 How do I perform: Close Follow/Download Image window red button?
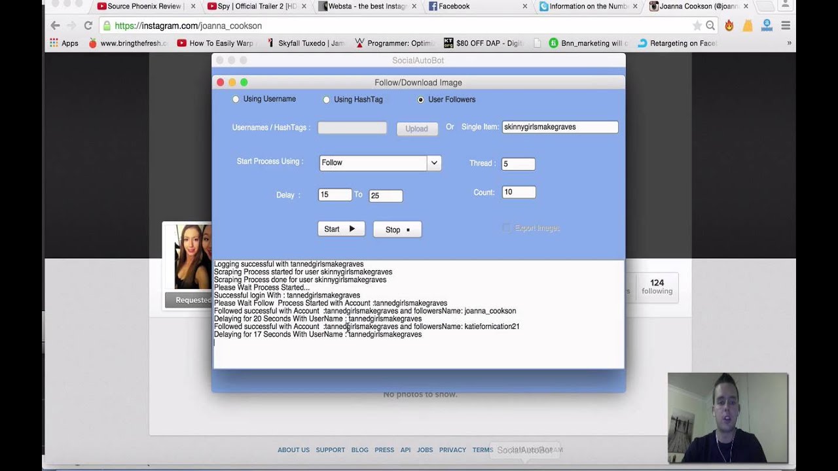coord(221,82)
